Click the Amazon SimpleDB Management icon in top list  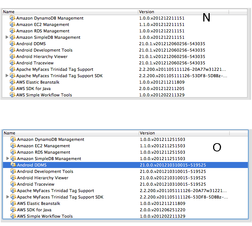(x=12, y=37)
